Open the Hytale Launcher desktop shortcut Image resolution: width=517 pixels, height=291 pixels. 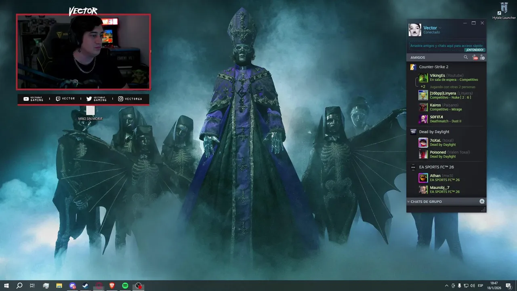(504, 11)
